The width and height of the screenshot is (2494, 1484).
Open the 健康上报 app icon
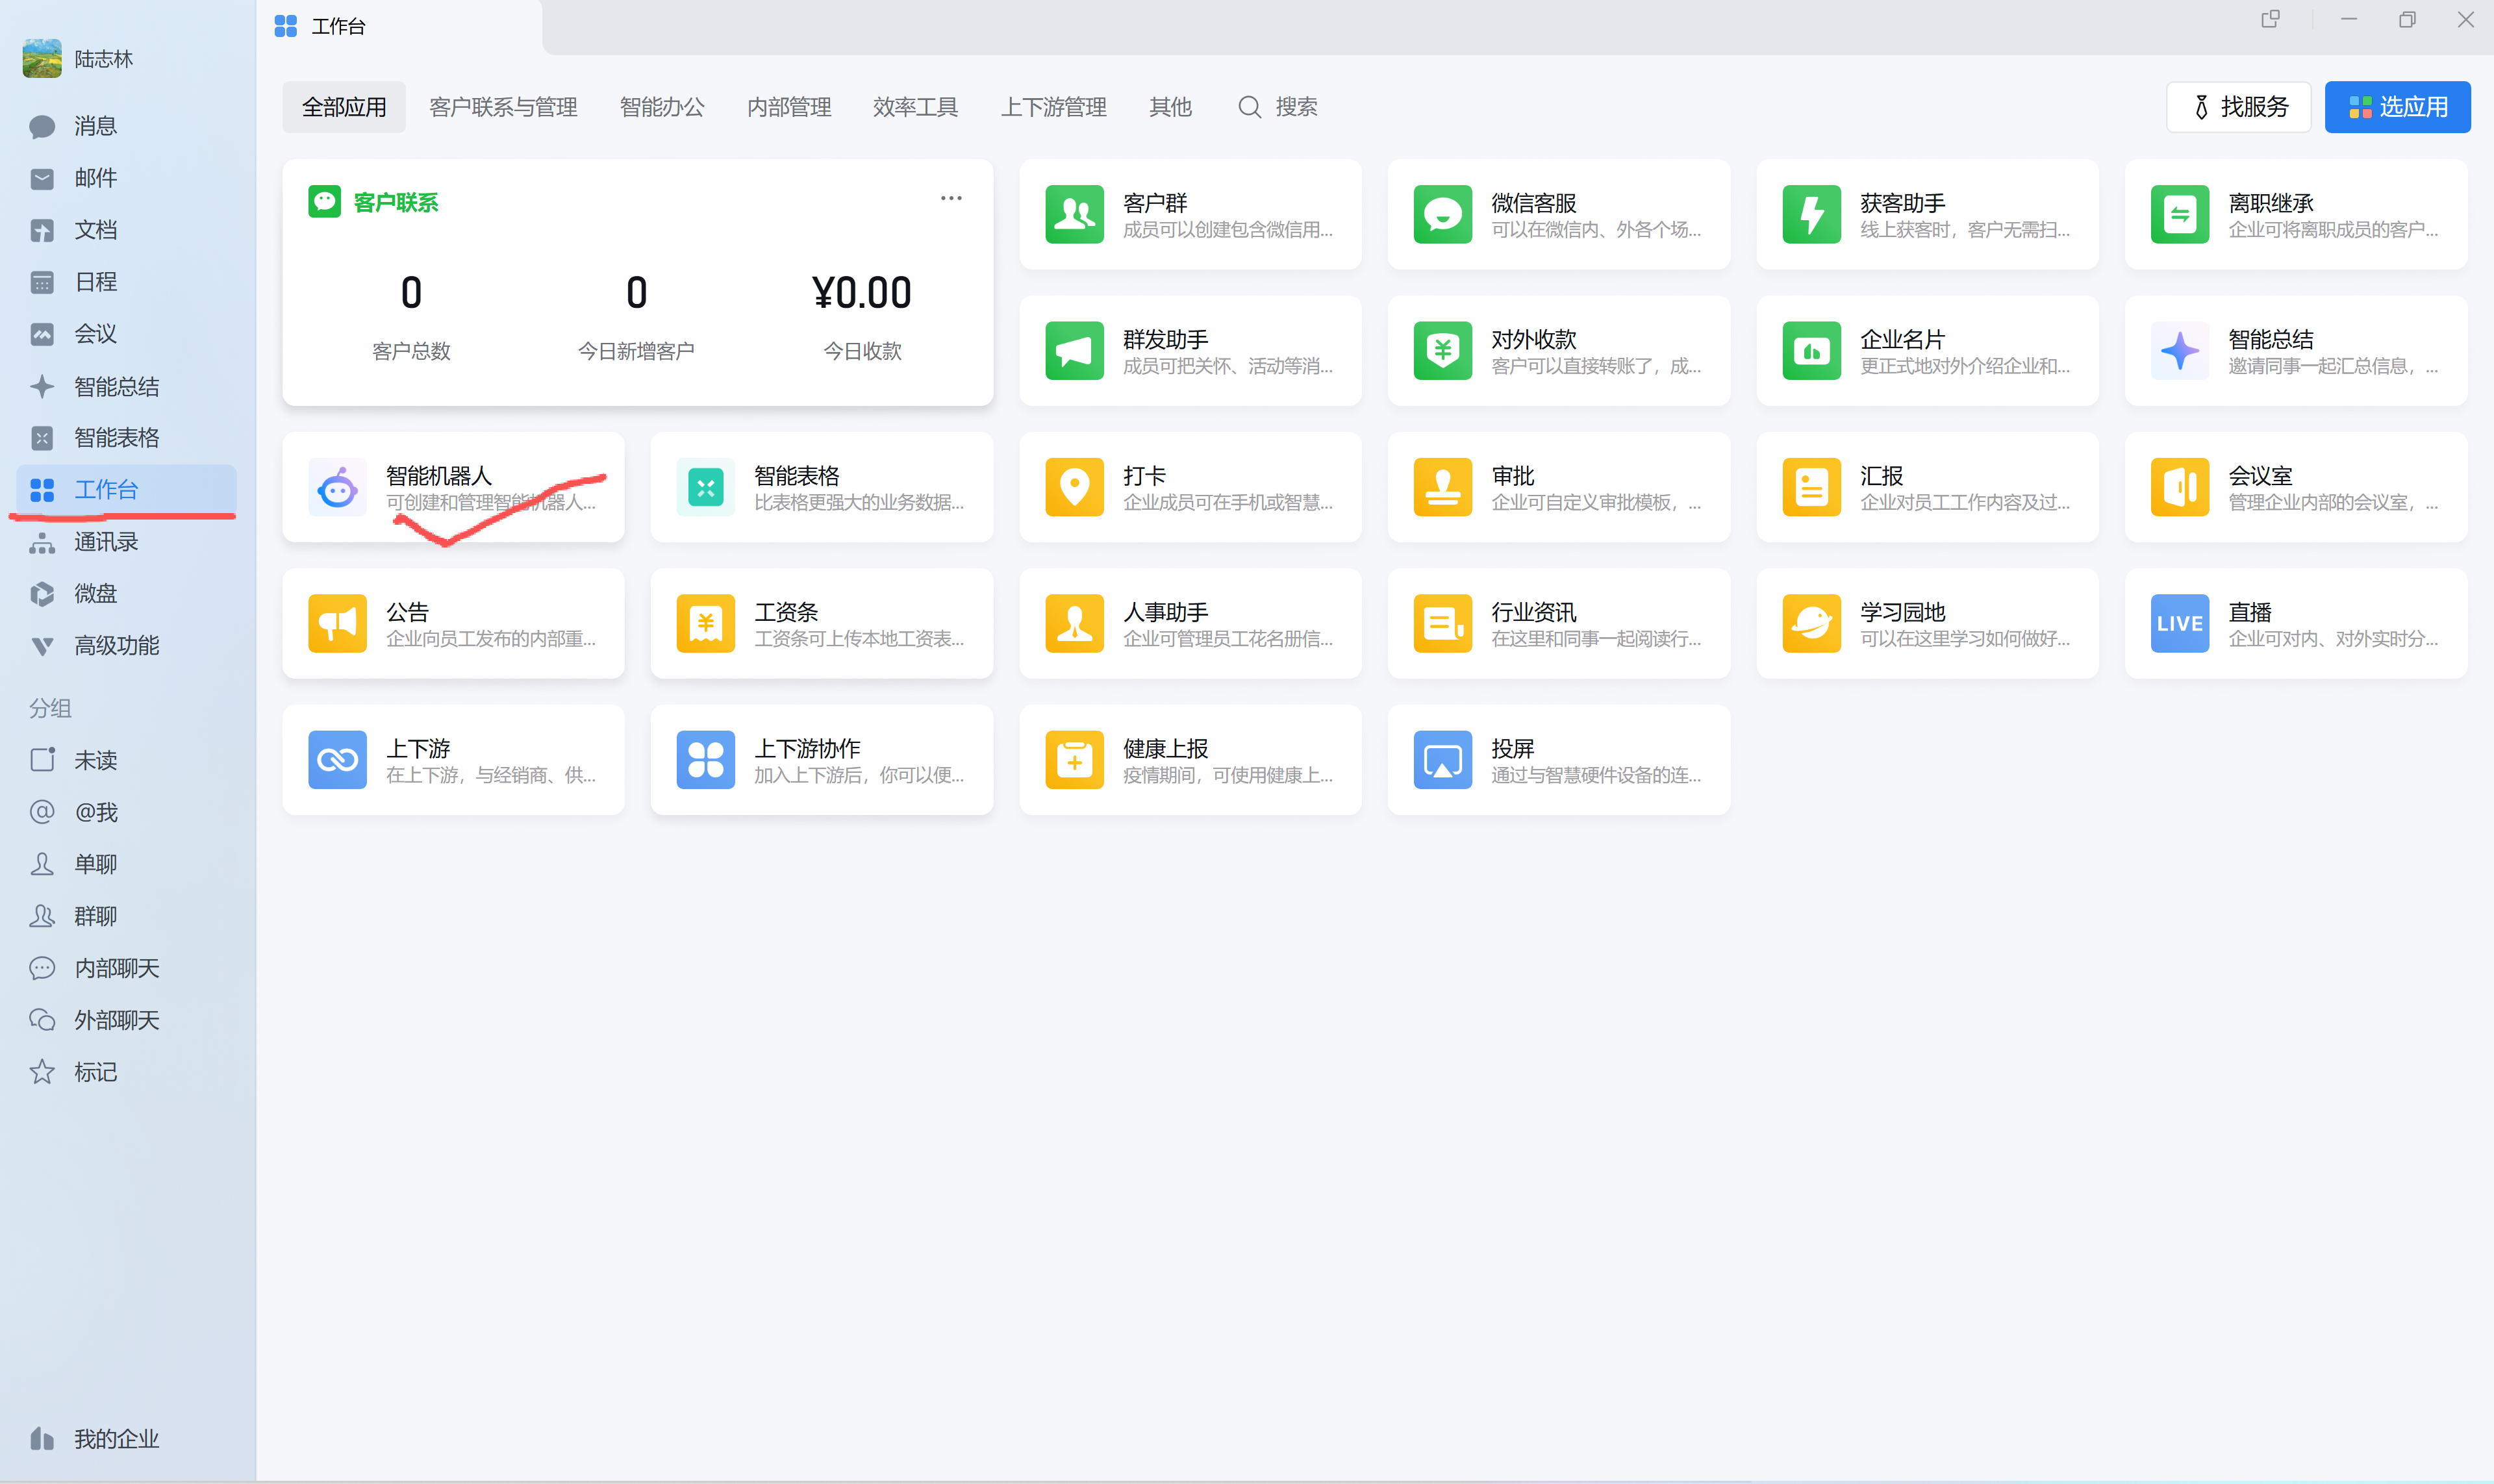[1074, 761]
